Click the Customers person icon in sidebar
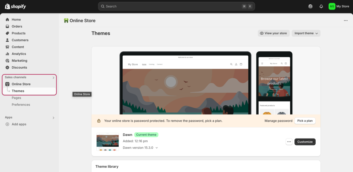 pos(7,40)
